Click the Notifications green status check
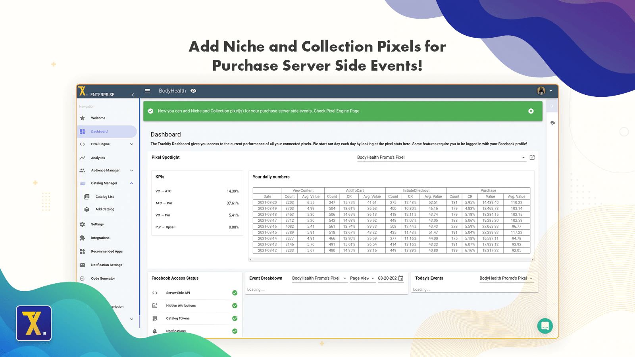Screen dimensions: 635x357 pyautogui.click(x=235, y=331)
